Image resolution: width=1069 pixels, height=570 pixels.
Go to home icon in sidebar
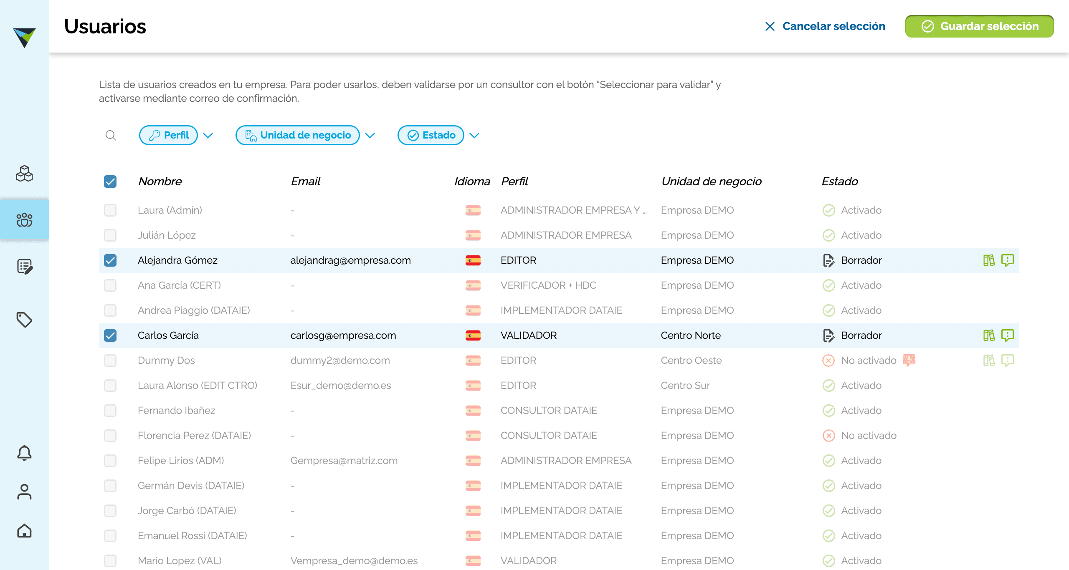pyautogui.click(x=24, y=531)
